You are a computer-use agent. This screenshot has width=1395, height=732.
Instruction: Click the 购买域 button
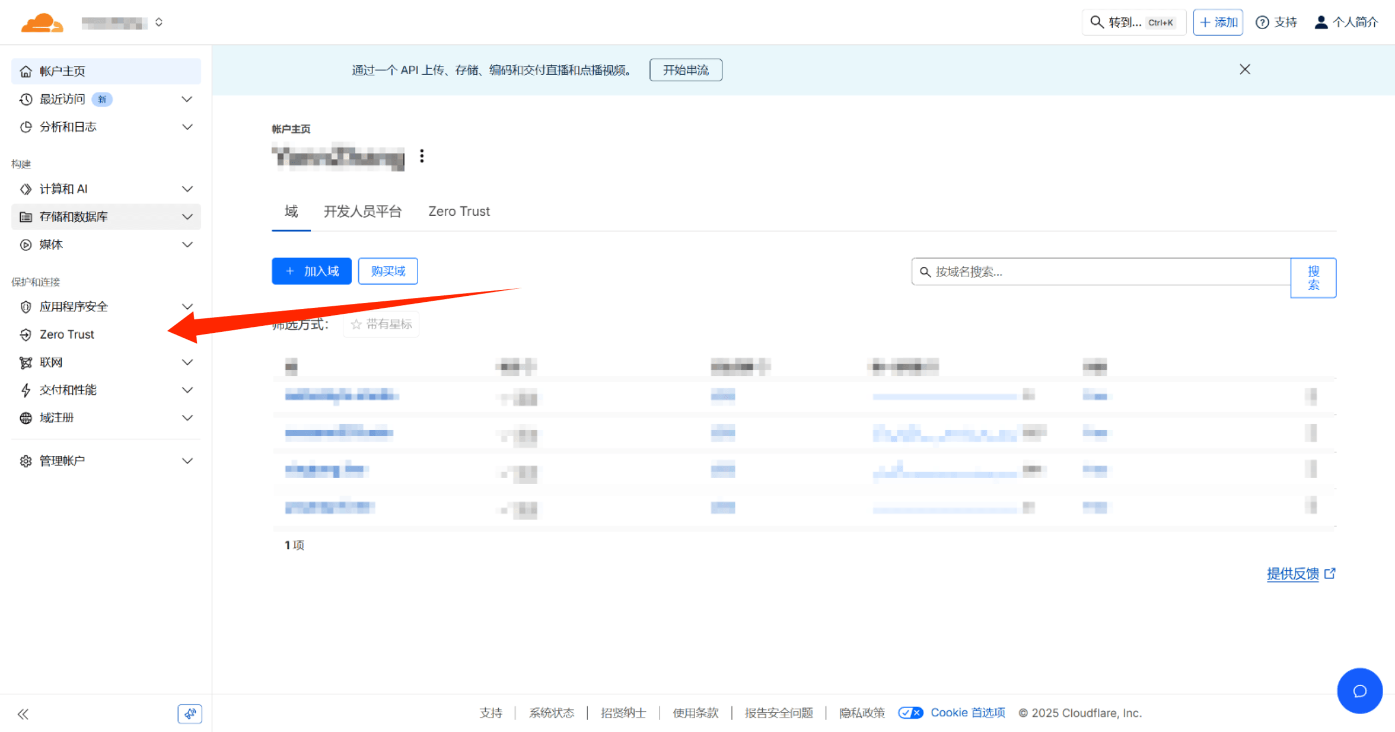(x=388, y=271)
